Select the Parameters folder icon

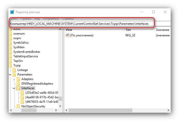tap(14, 75)
